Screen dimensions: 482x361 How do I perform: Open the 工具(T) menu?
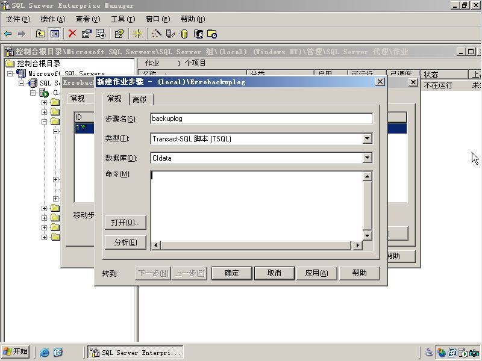[123, 19]
